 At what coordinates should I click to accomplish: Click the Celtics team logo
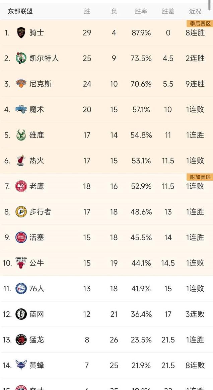click(21, 58)
